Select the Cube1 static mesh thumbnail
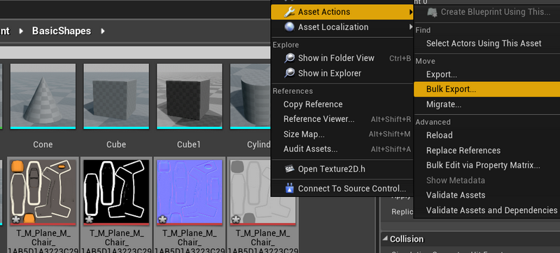 189,97
